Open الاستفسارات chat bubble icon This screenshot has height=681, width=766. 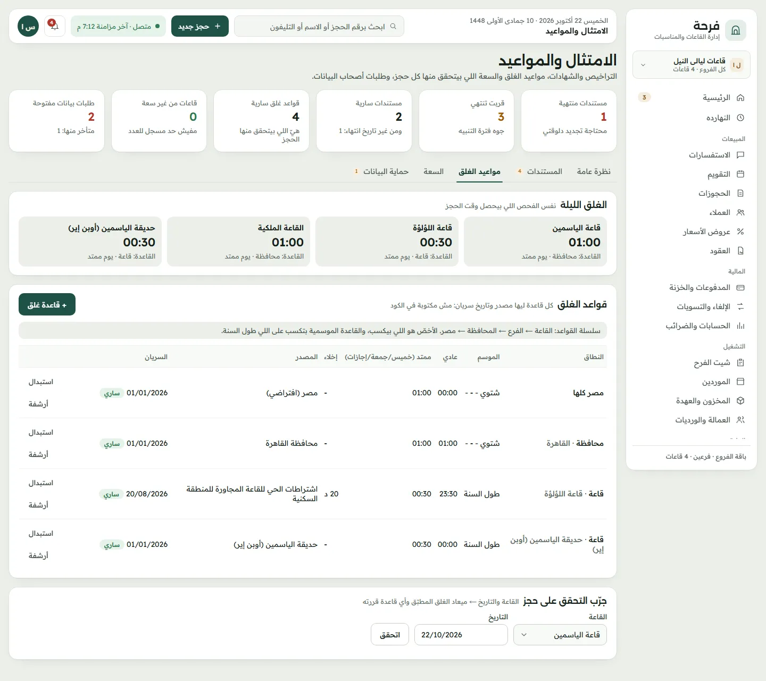click(740, 155)
